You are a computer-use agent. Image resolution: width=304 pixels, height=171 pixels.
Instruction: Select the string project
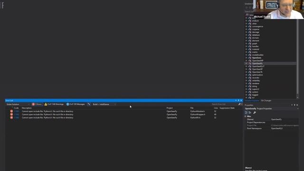pos(255,86)
